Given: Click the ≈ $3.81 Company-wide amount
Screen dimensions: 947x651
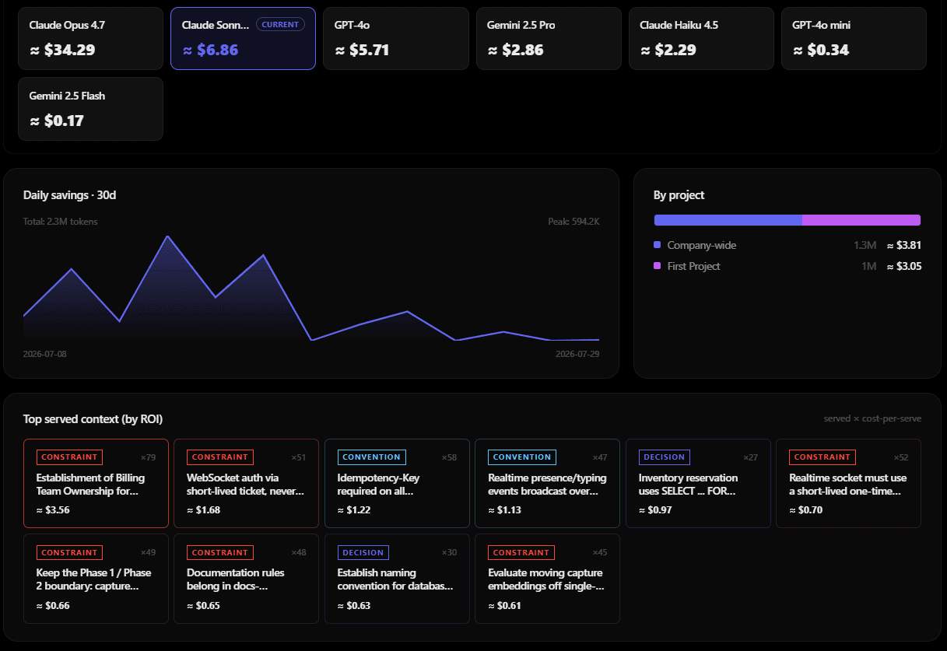Looking at the screenshot, I should 904,245.
